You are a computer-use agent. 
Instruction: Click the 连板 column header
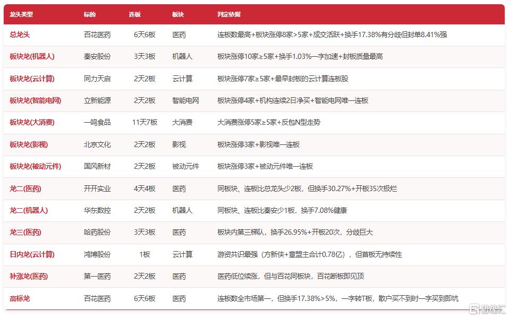pos(135,14)
